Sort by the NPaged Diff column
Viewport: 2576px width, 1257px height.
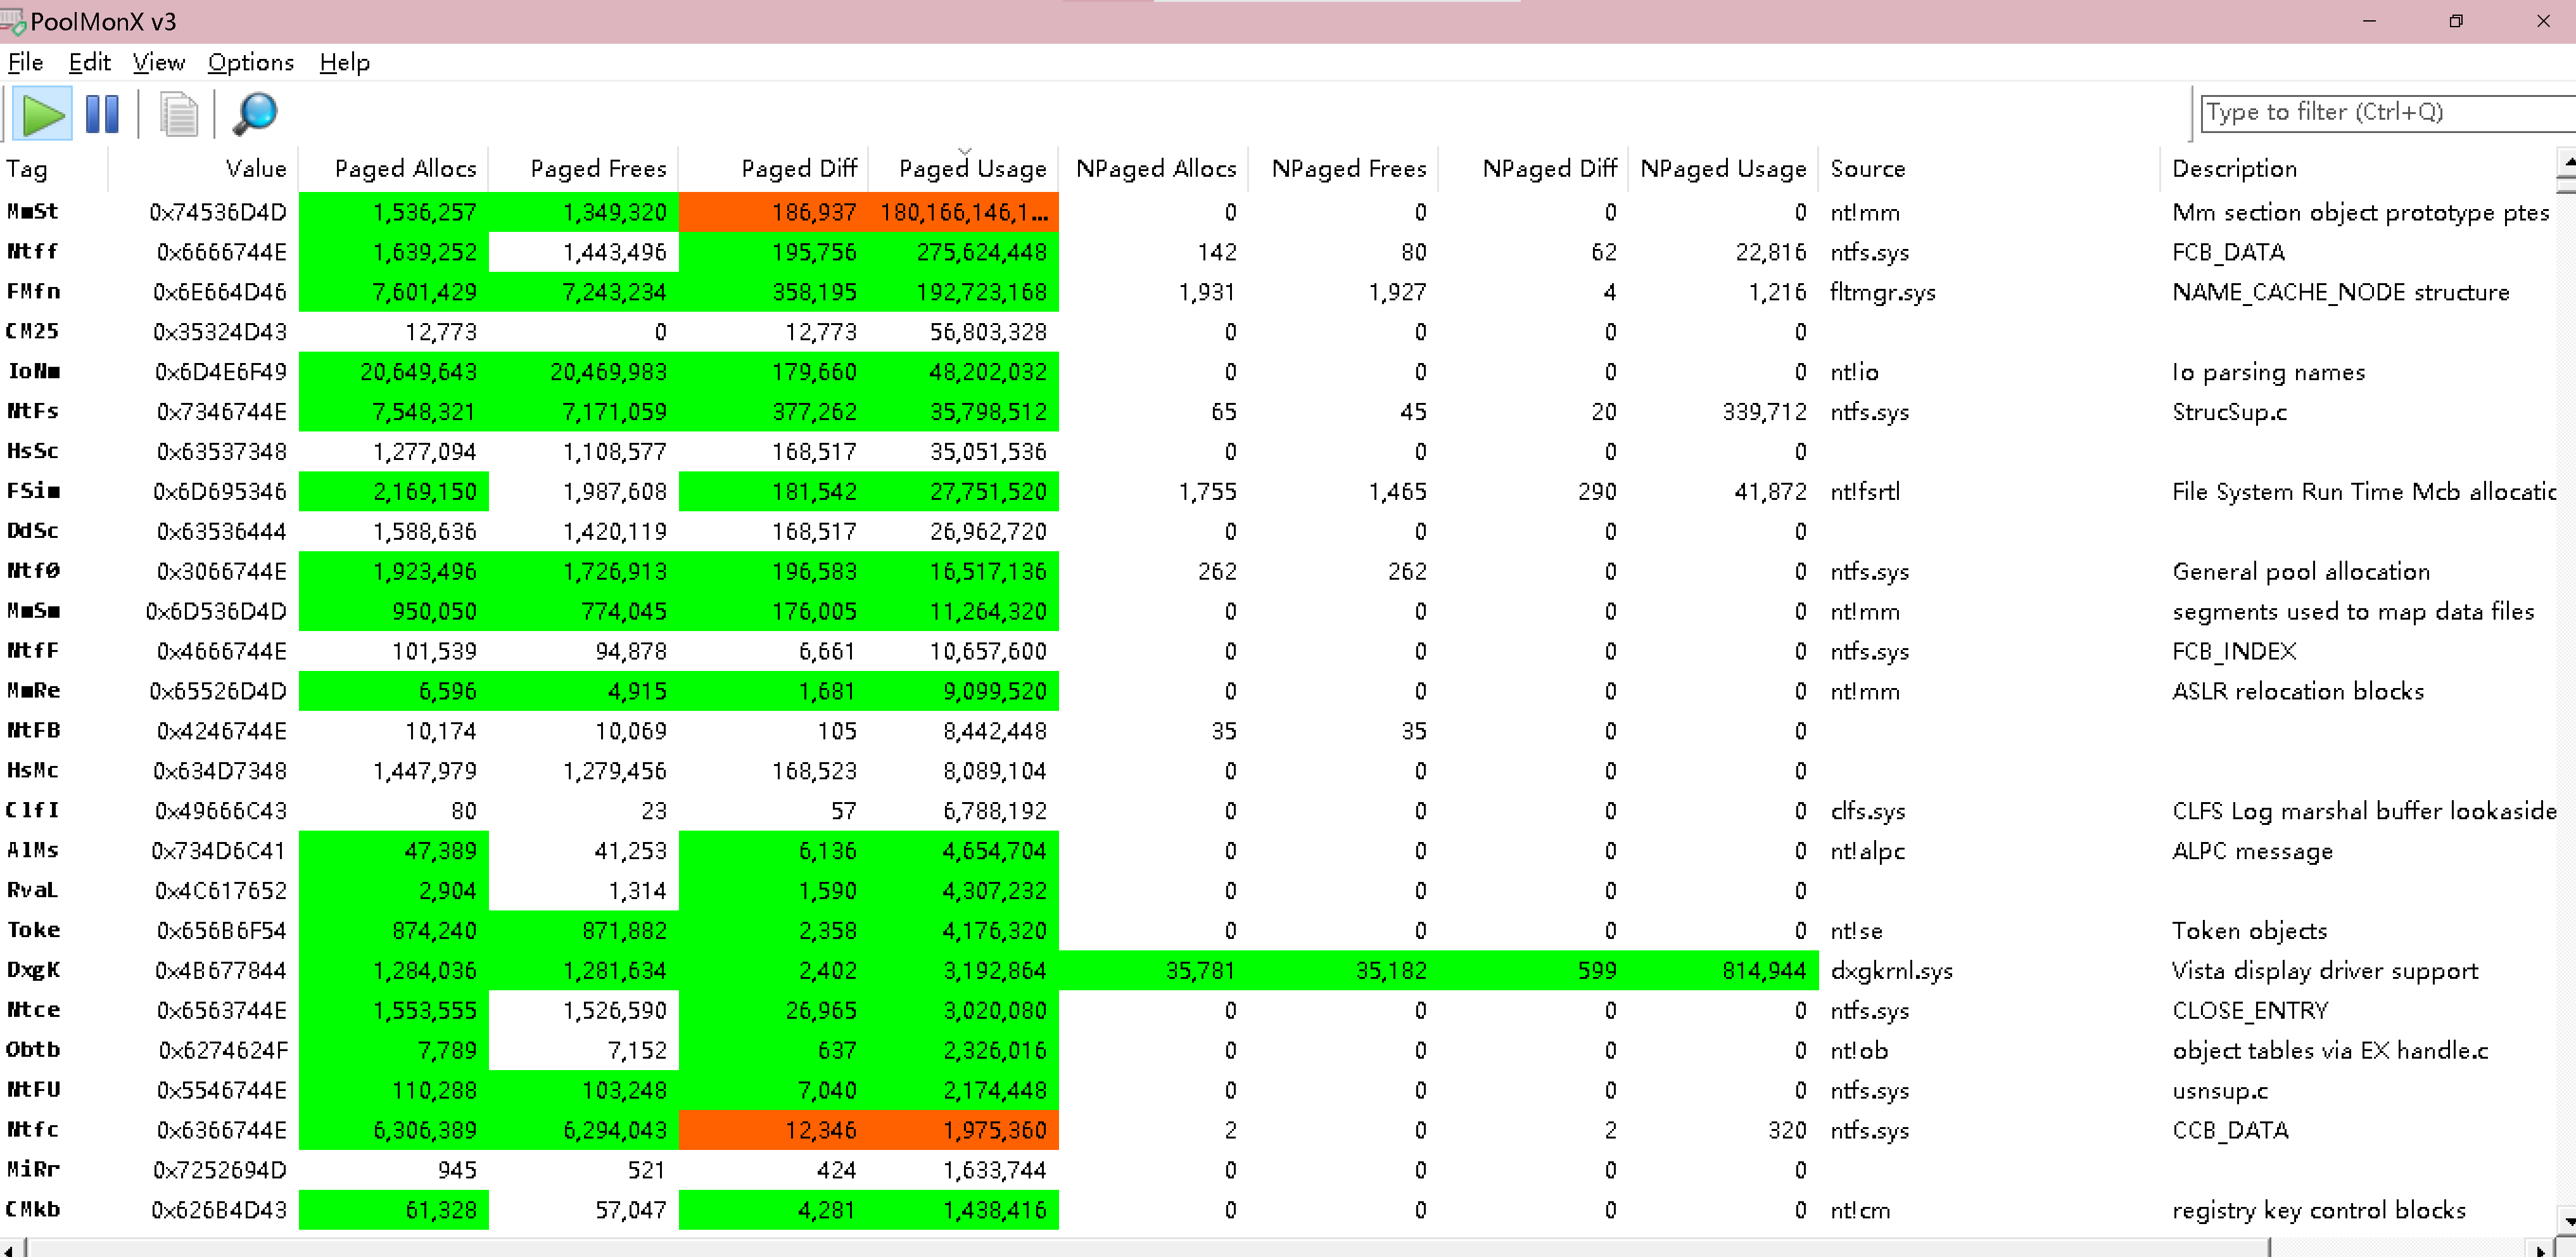(x=1548, y=168)
